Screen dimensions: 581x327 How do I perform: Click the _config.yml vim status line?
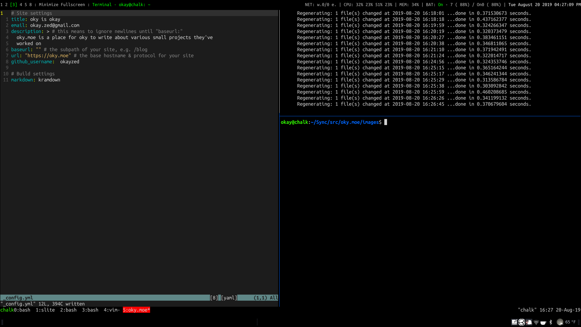click(18, 298)
